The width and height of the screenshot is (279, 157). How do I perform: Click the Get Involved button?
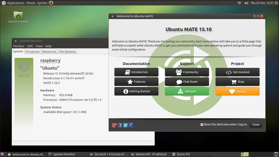pyautogui.click(x=237, y=72)
